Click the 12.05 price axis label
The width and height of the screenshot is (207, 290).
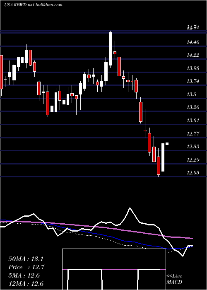click(x=193, y=173)
